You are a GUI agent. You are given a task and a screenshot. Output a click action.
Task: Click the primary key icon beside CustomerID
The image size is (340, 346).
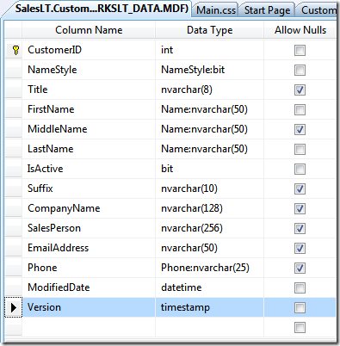coord(16,50)
